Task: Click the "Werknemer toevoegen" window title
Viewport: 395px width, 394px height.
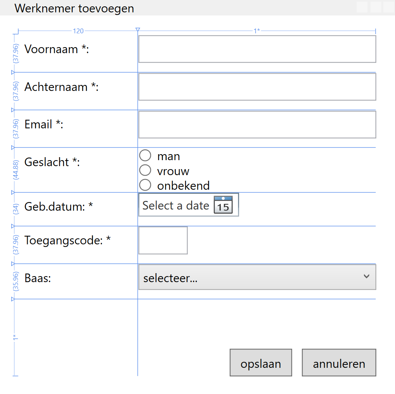Action: (x=74, y=8)
